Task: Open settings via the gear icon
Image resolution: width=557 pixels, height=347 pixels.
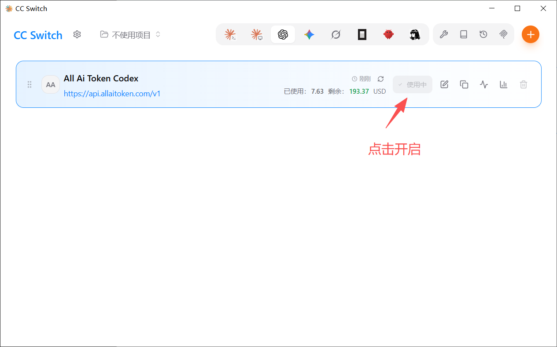Action: [77, 34]
